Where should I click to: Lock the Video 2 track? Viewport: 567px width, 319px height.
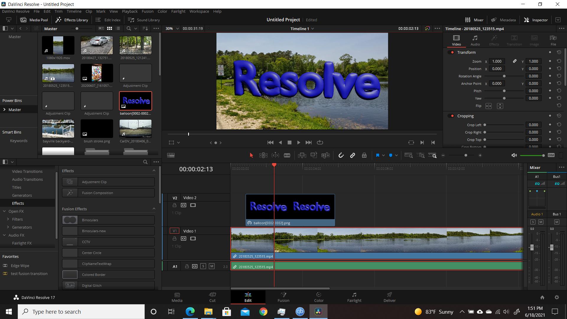click(174, 205)
